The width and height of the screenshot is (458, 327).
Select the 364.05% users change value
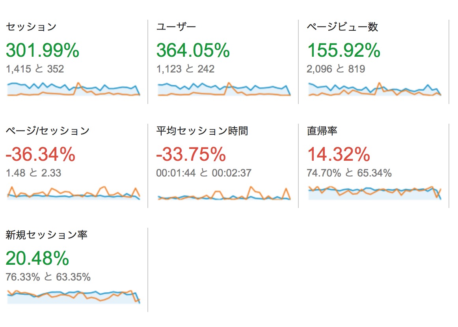[x=193, y=50]
